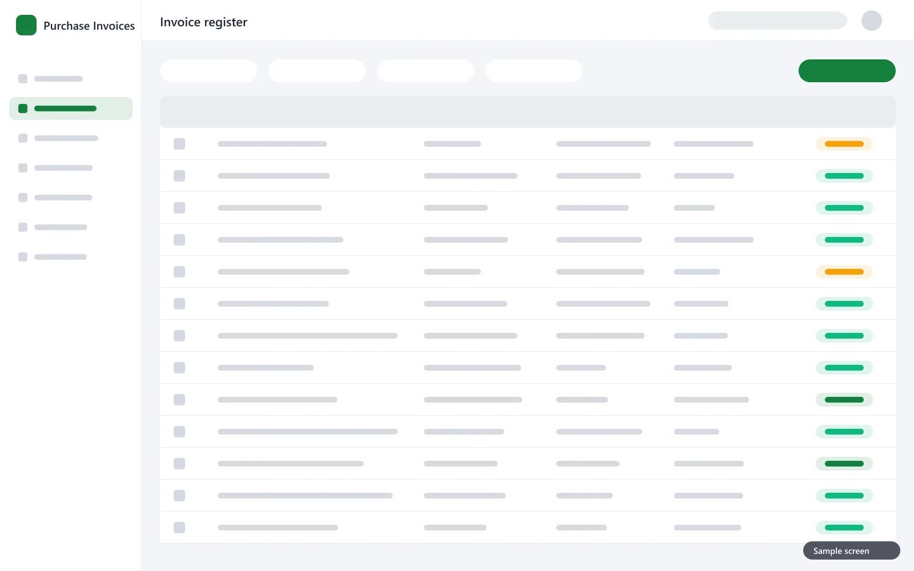Select the highlighted green sidebar item
The image size is (914, 571).
(x=71, y=108)
